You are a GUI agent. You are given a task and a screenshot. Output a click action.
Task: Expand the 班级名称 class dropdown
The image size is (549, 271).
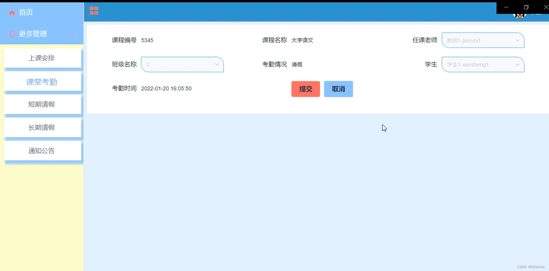coord(217,65)
